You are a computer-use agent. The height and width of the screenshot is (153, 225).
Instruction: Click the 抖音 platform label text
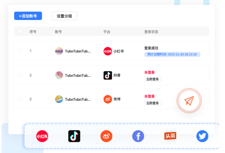(117, 75)
